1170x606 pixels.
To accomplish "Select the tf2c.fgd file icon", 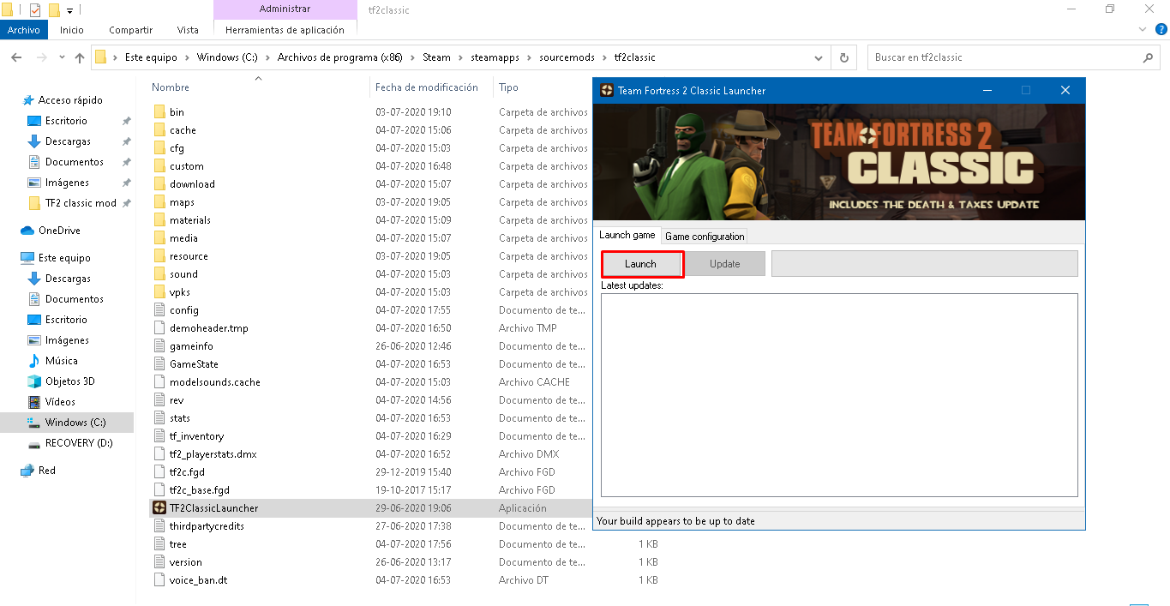I will point(159,472).
